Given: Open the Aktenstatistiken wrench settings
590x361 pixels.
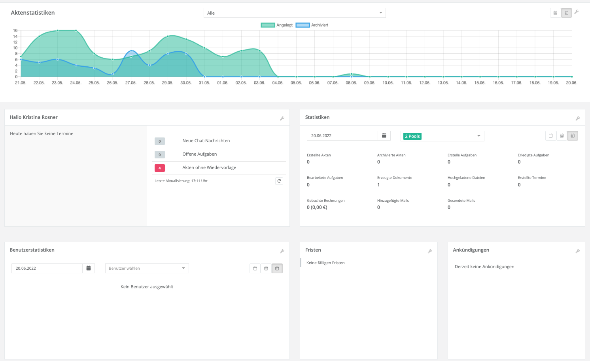Looking at the screenshot, I should point(577,12).
